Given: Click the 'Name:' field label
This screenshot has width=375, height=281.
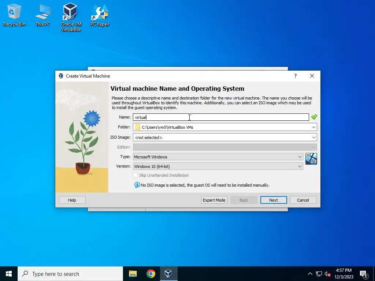Looking at the screenshot, I should (125, 117).
